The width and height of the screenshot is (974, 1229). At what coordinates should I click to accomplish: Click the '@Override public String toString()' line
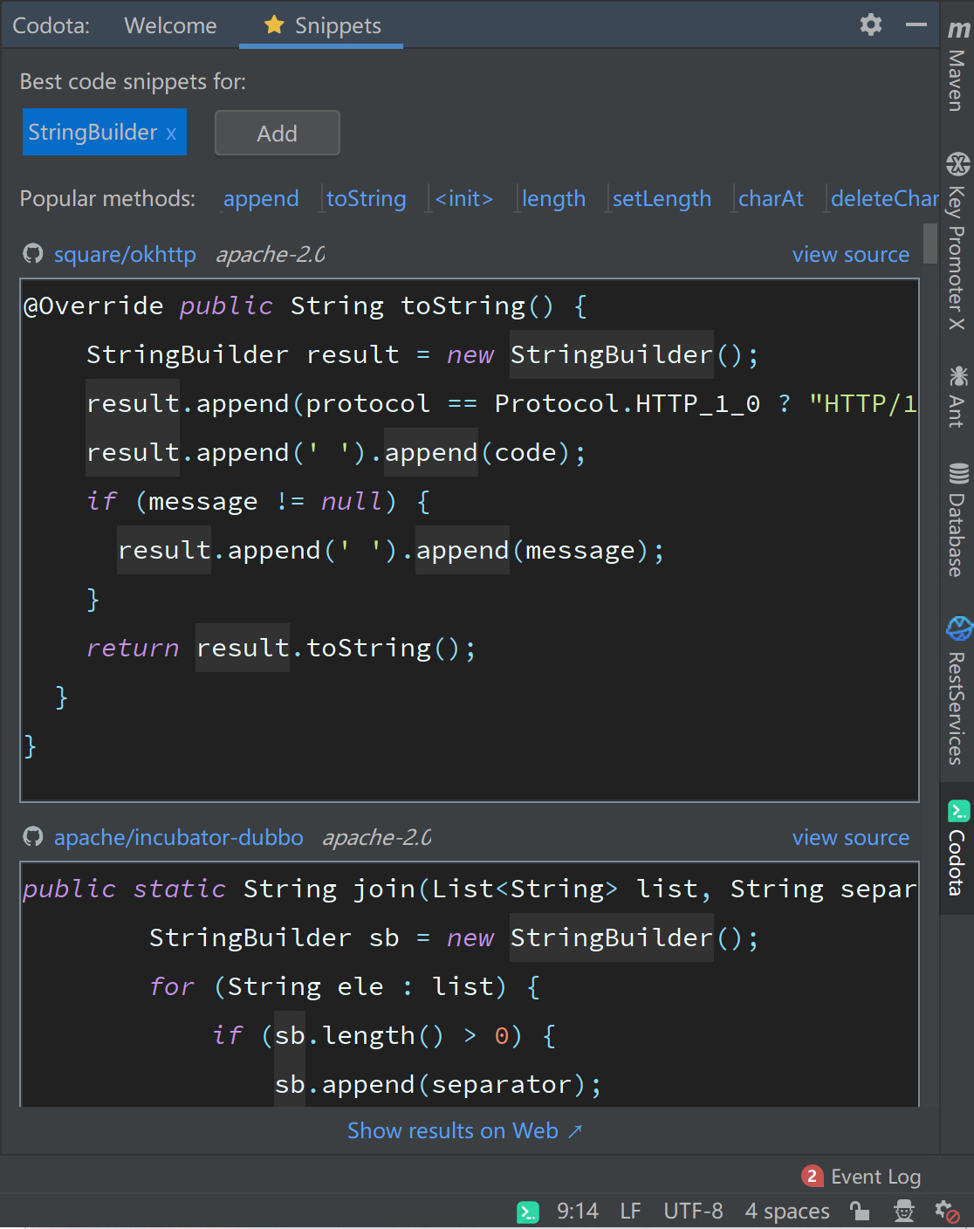pyautogui.click(x=305, y=306)
